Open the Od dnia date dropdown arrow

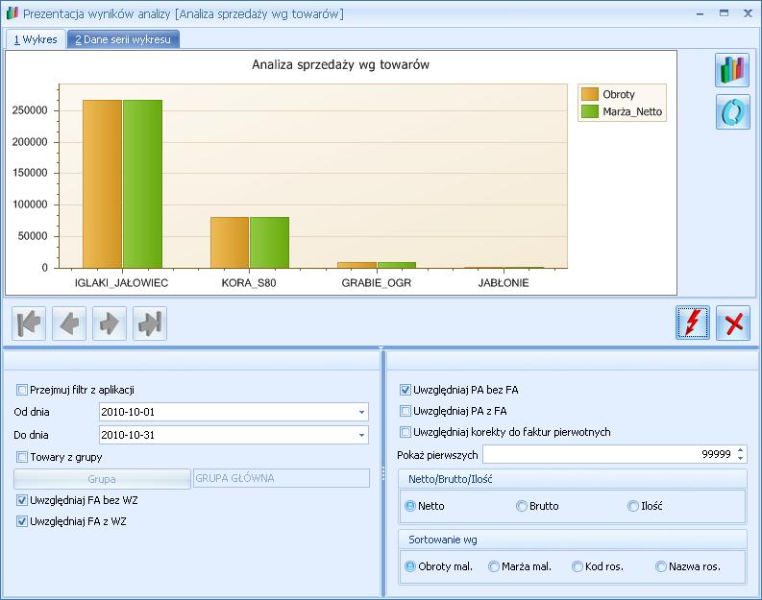tap(361, 412)
